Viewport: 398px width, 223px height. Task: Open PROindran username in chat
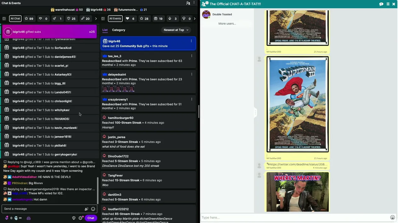(x=19, y=183)
